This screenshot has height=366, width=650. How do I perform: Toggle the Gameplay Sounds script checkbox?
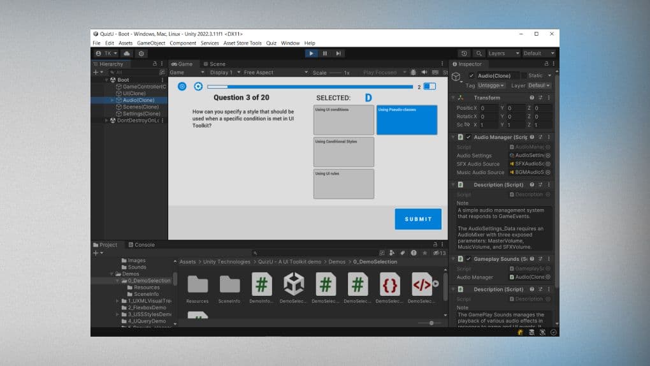click(468, 259)
